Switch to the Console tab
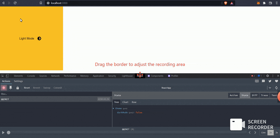This screenshot has width=280, height=138. click(31, 76)
